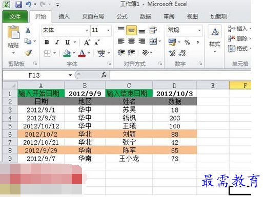
Task: Select the column F header
Action: tap(240, 85)
